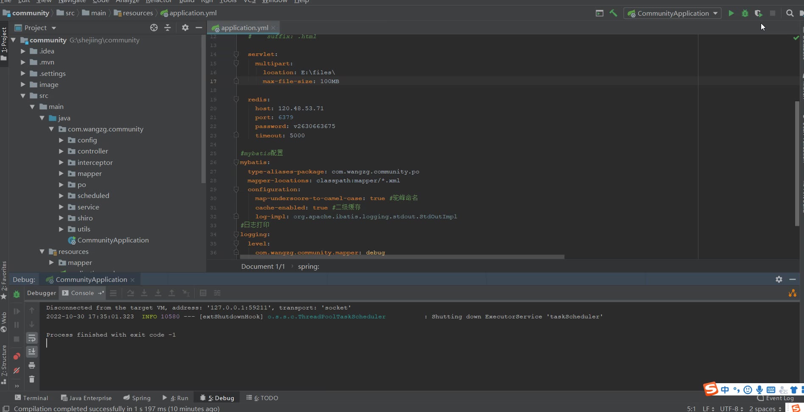Collapse all in the Project panel
Screen dimensions: 804x412
click(167, 28)
